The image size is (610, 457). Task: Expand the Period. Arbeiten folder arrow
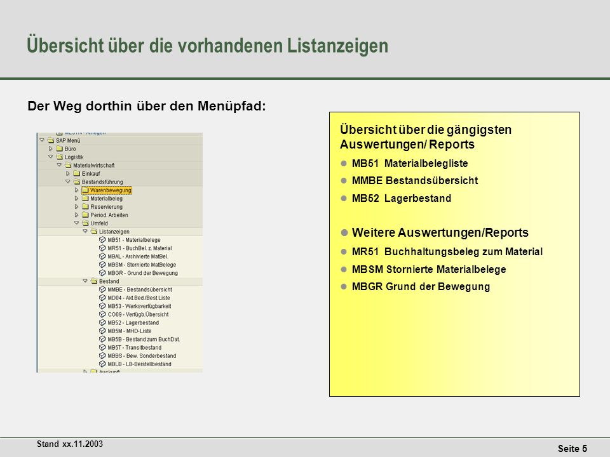point(76,215)
